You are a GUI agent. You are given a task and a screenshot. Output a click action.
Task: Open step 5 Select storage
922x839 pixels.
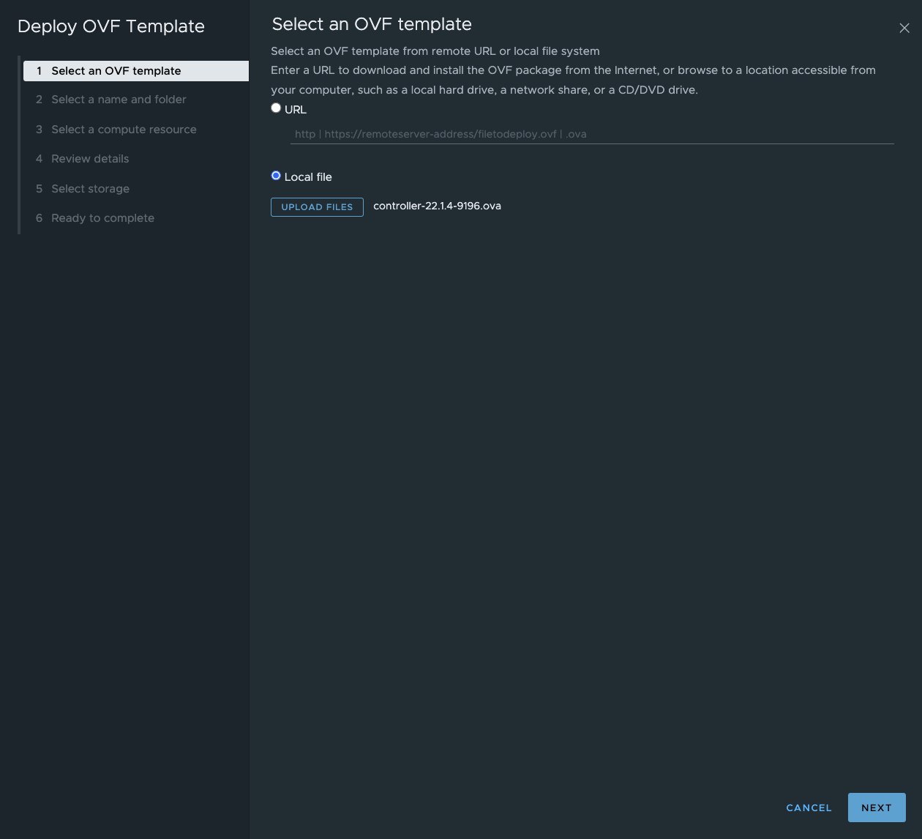pyautogui.click(x=89, y=189)
